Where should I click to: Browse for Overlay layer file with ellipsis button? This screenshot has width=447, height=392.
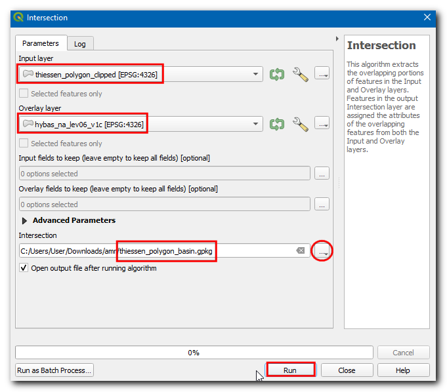[322, 123]
